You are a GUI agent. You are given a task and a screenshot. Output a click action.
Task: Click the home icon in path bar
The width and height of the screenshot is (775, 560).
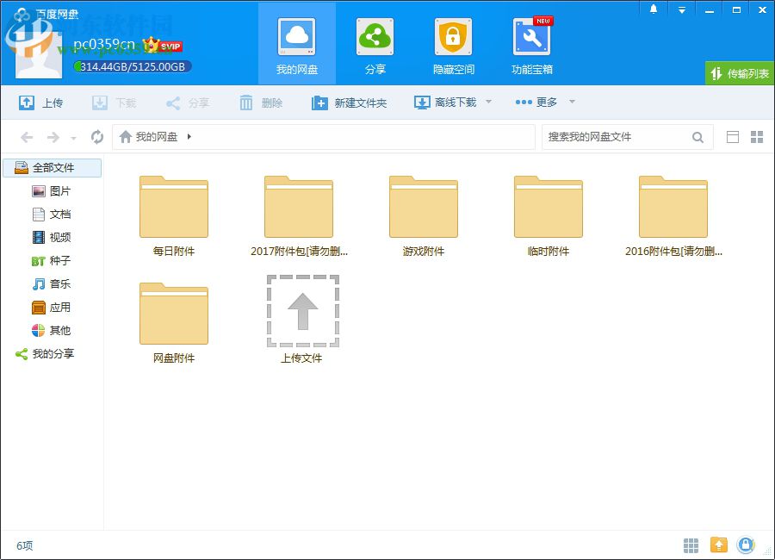point(126,136)
